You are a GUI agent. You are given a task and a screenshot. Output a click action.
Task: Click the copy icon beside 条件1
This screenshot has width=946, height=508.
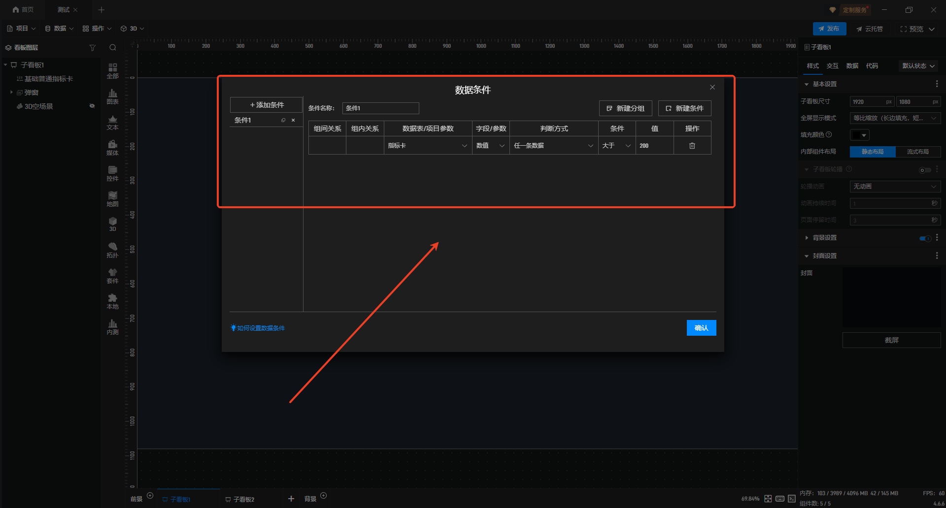pos(283,120)
